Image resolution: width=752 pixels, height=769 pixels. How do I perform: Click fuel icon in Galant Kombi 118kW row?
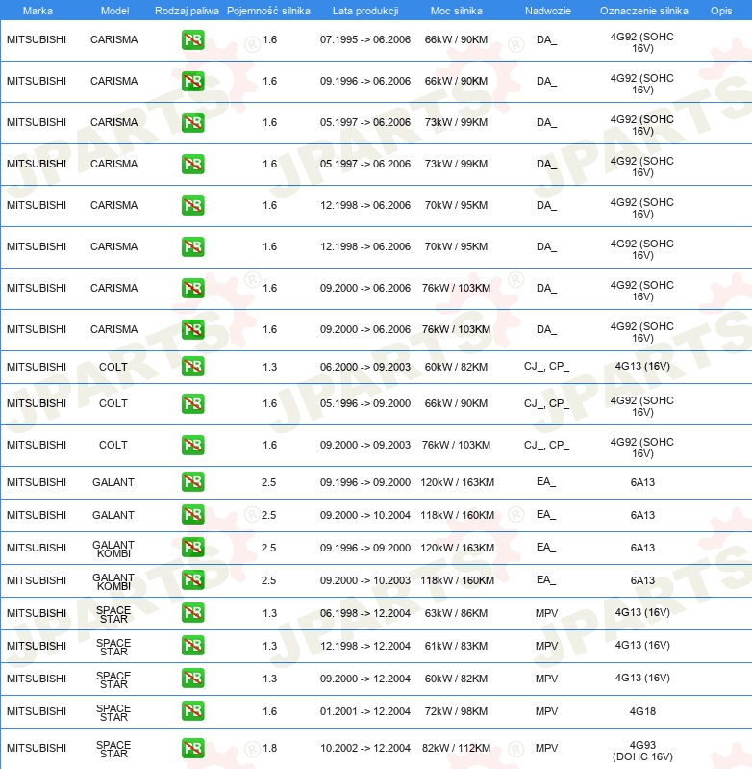tap(193, 580)
